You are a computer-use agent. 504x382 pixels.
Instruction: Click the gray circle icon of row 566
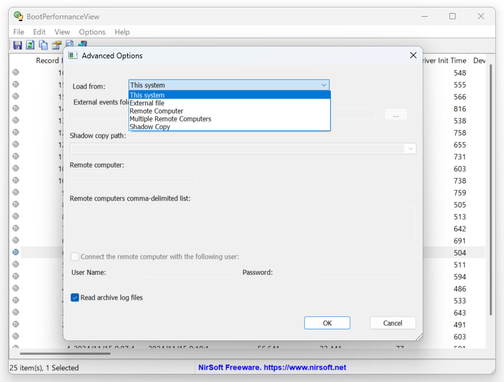coord(16,96)
